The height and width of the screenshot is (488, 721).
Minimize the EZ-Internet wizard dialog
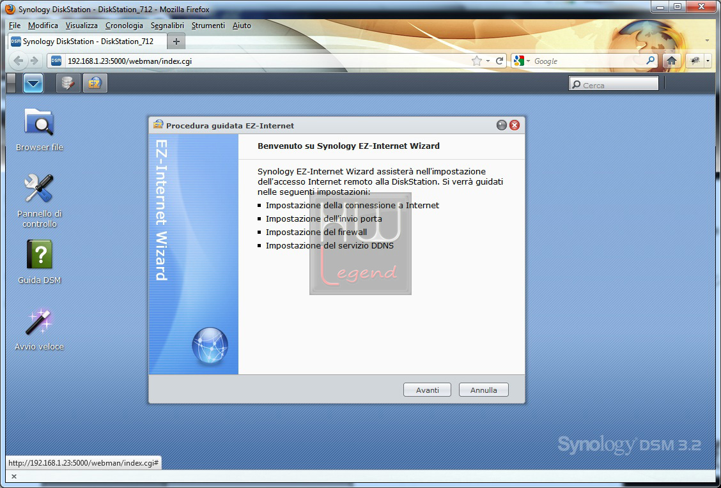point(502,125)
